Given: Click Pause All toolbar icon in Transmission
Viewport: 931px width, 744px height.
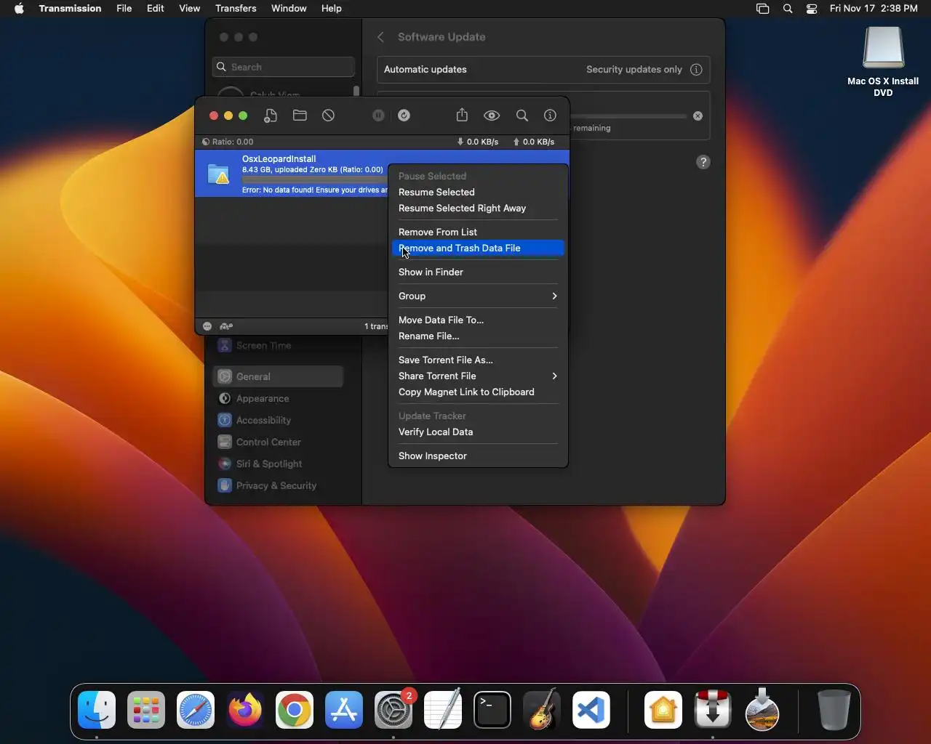Looking at the screenshot, I should 378,116.
